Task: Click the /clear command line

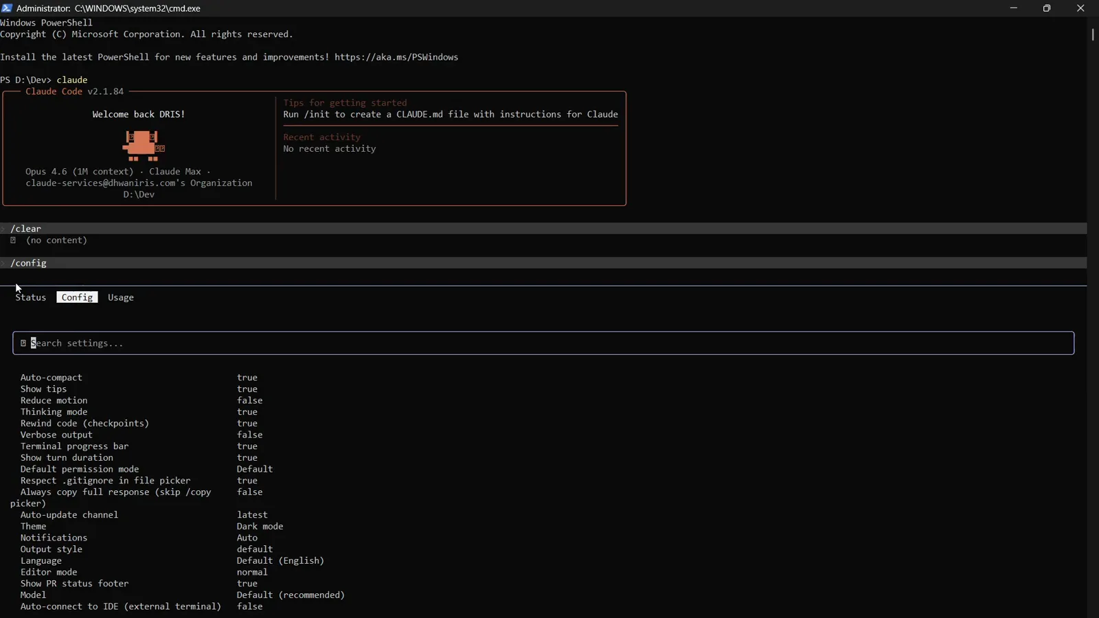Action: pos(543,229)
